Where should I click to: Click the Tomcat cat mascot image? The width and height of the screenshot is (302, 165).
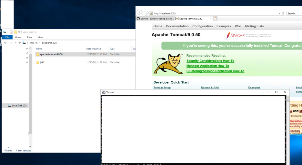[x=168, y=64]
